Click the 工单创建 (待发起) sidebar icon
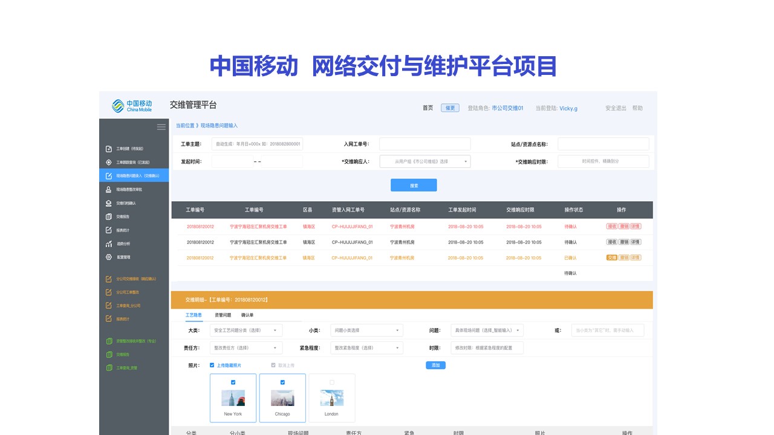 [x=109, y=149]
